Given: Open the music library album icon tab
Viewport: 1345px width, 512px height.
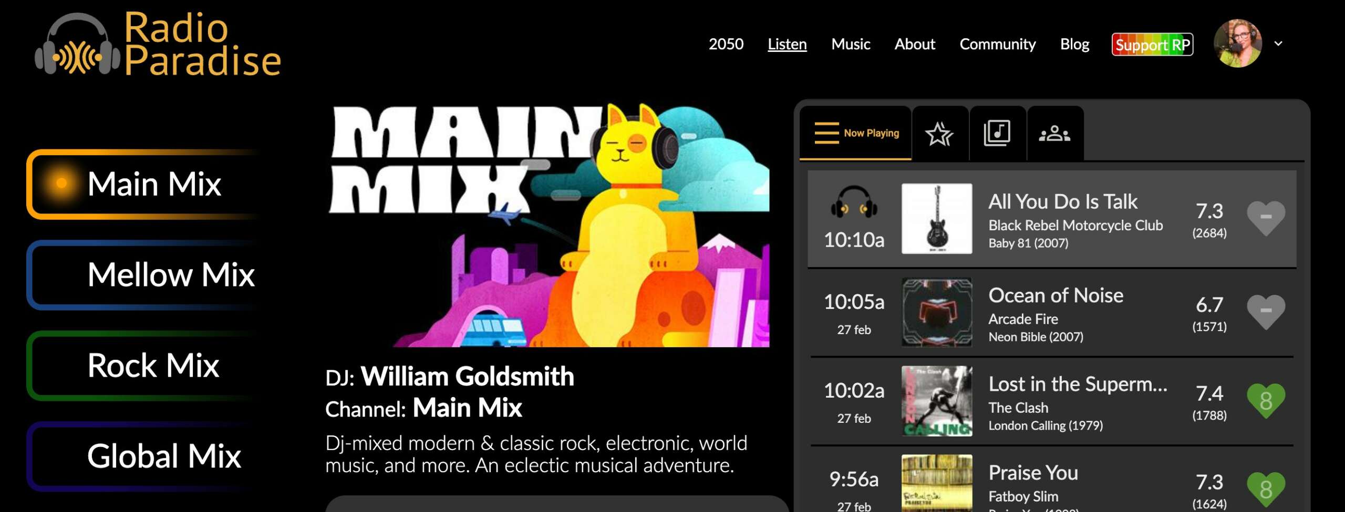Looking at the screenshot, I should (997, 134).
